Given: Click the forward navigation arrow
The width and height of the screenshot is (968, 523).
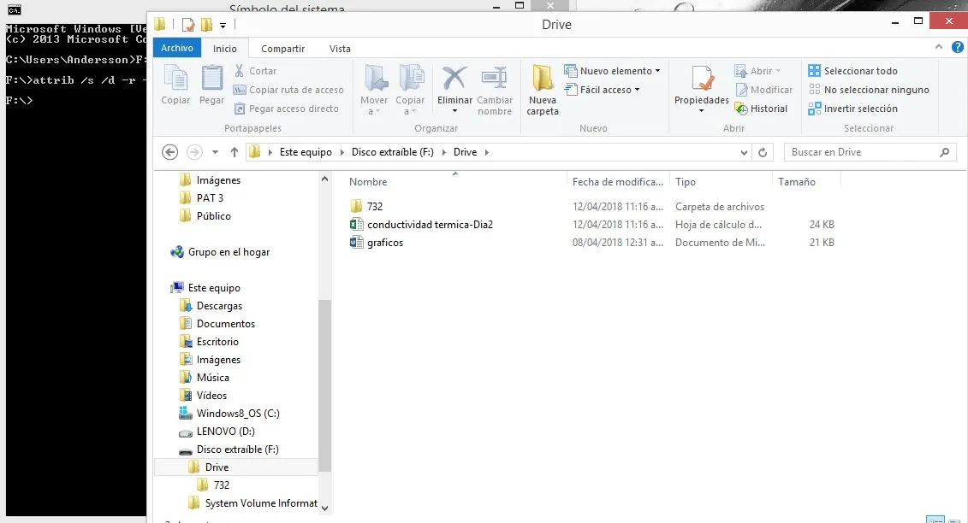Looking at the screenshot, I should click(x=194, y=152).
